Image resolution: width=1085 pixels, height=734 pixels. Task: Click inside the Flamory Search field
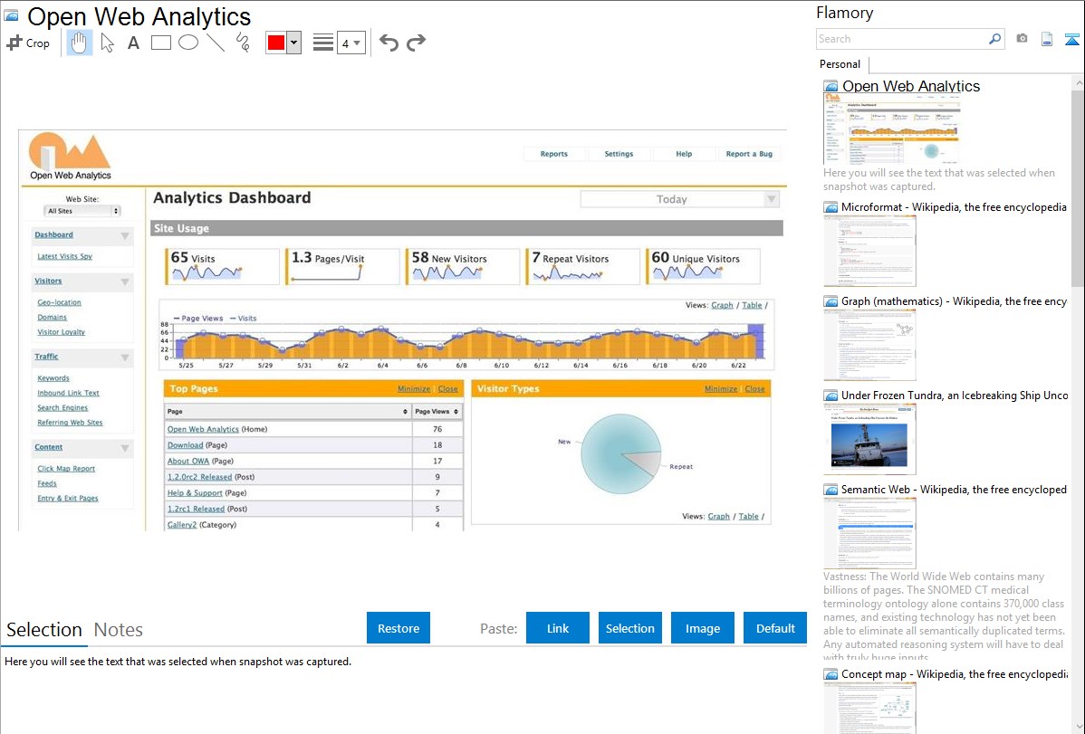click(901, 39)
